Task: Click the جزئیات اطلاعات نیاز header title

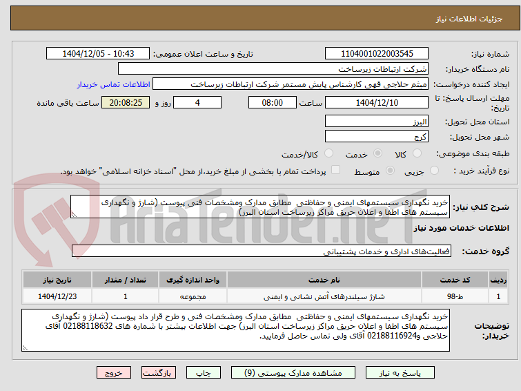Action: (469, 19)
